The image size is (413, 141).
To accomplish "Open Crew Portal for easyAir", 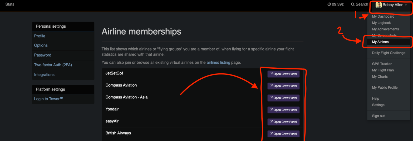I will point(283,122).
